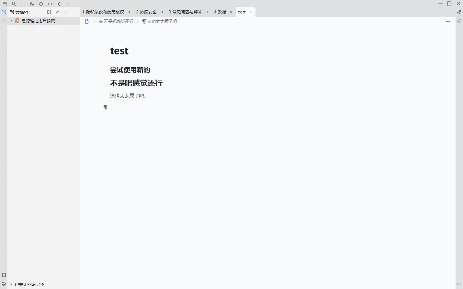Open the daily note calendar icon
The width and height of the screenshot is (463, 289).
coord(5,4)
